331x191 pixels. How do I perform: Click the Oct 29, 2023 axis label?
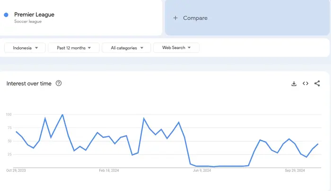tap(16, 170)
